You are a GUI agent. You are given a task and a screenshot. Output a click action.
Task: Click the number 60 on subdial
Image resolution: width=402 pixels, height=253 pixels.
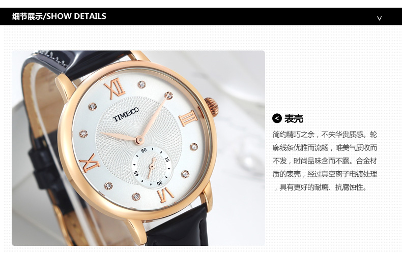[x=144, y=150]
